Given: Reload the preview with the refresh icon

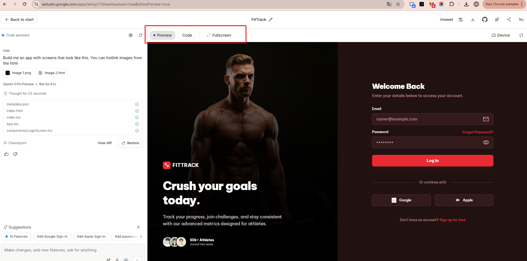Looking at the screenshot, I should [521, 35].
